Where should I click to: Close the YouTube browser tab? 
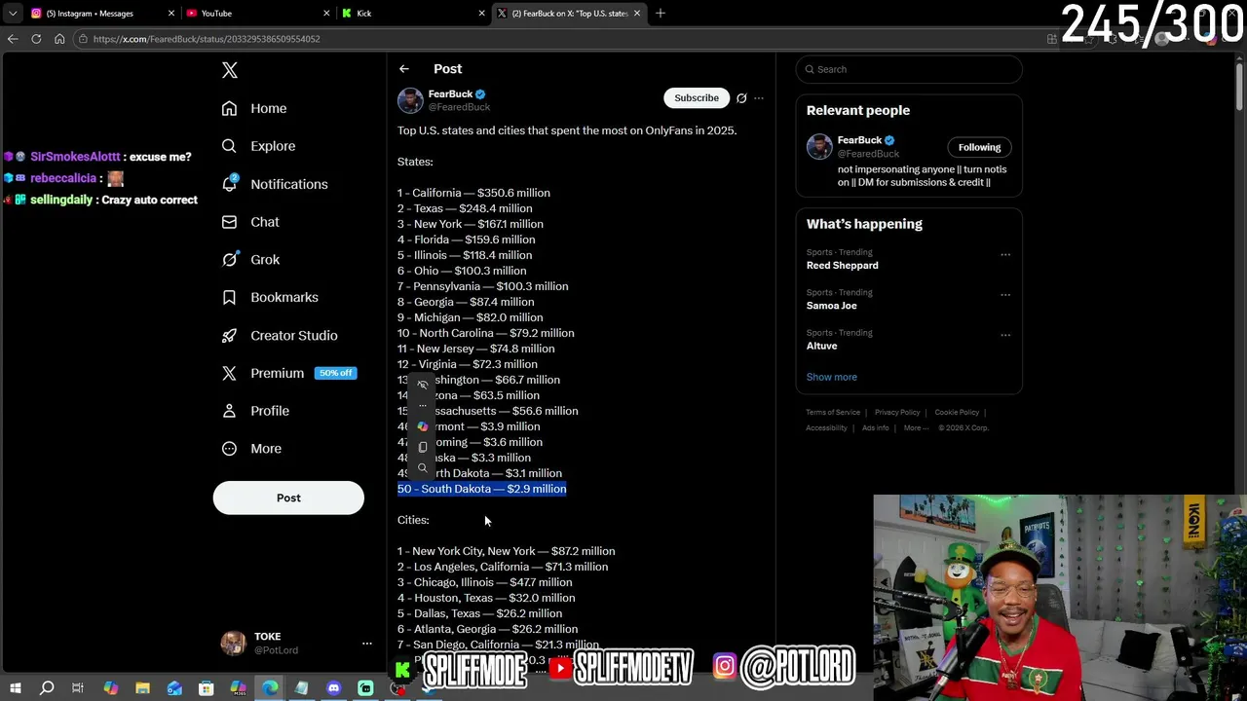326,13
